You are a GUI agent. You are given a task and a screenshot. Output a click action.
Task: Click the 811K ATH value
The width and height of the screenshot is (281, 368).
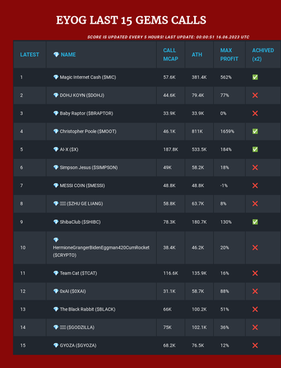(197, 131)
